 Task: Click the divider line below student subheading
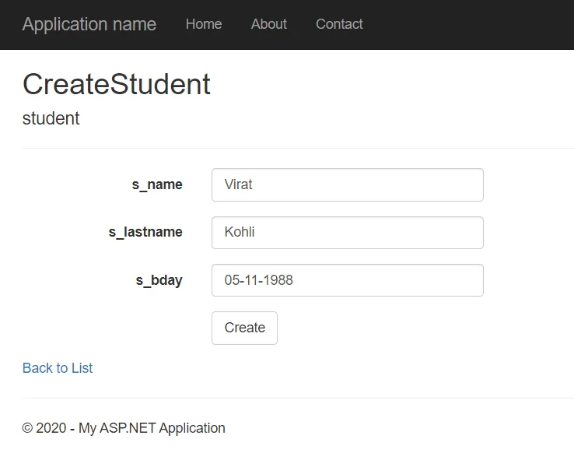298,149
